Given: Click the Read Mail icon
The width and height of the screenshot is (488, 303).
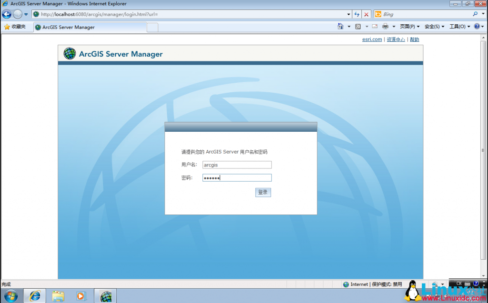Looking at the screenshot, I should point(374,26).
